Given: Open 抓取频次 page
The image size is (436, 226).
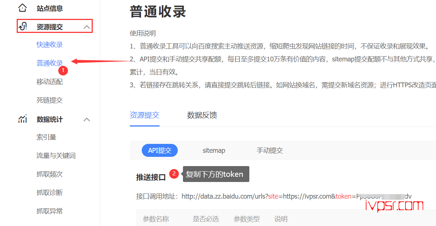Looking at the screenshot, I should [x=49, y=174].
